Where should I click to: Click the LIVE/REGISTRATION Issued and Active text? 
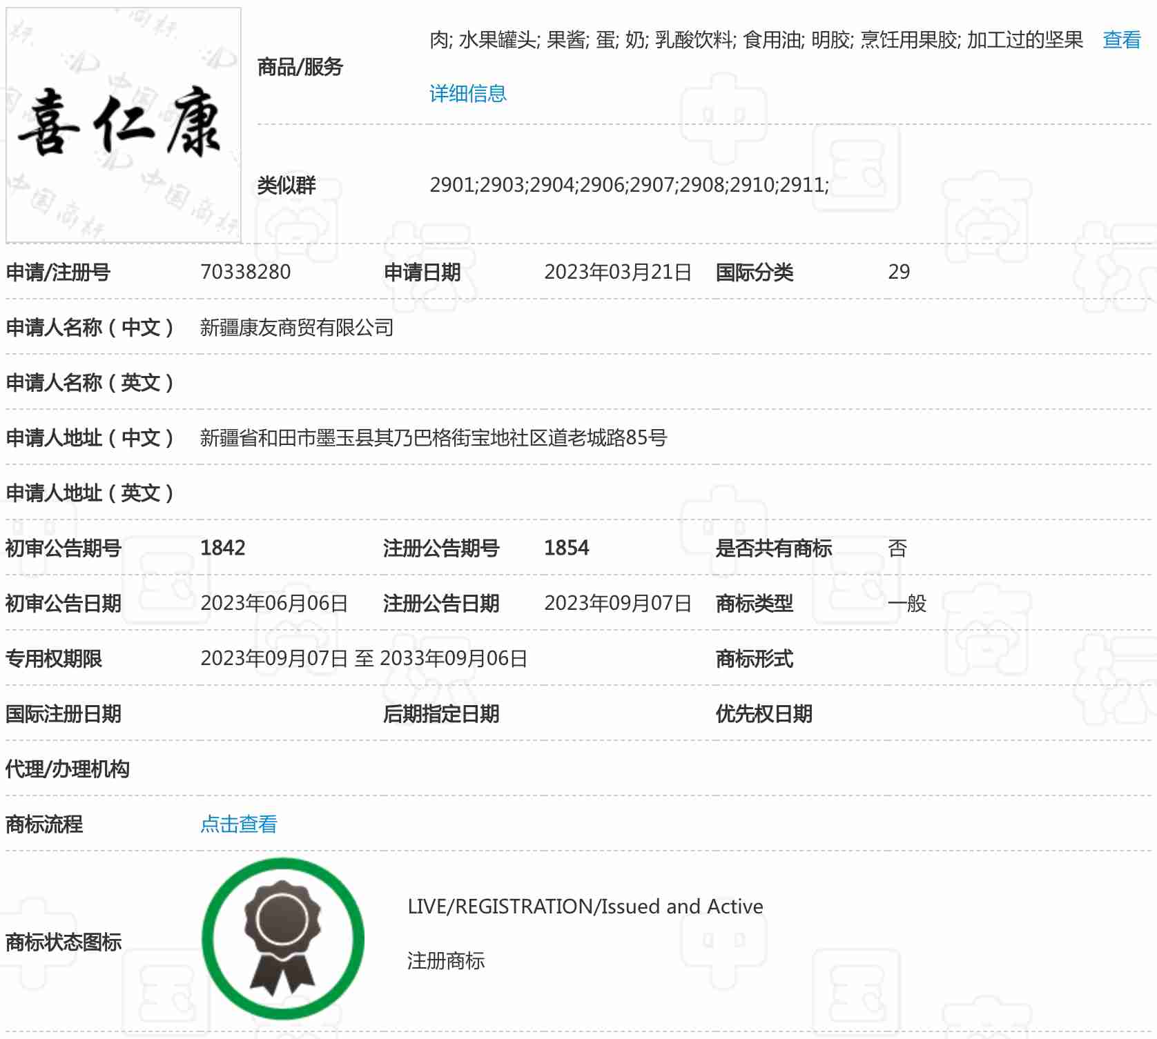coord(585,906)
